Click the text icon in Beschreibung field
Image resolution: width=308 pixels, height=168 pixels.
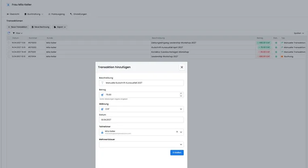click(103, 83)
